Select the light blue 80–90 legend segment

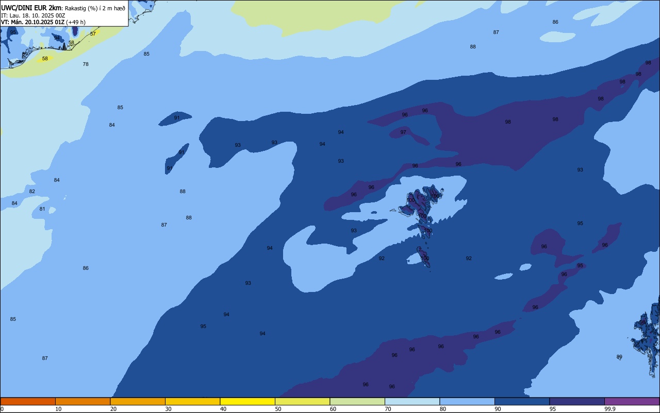click(x=467, y=401)
